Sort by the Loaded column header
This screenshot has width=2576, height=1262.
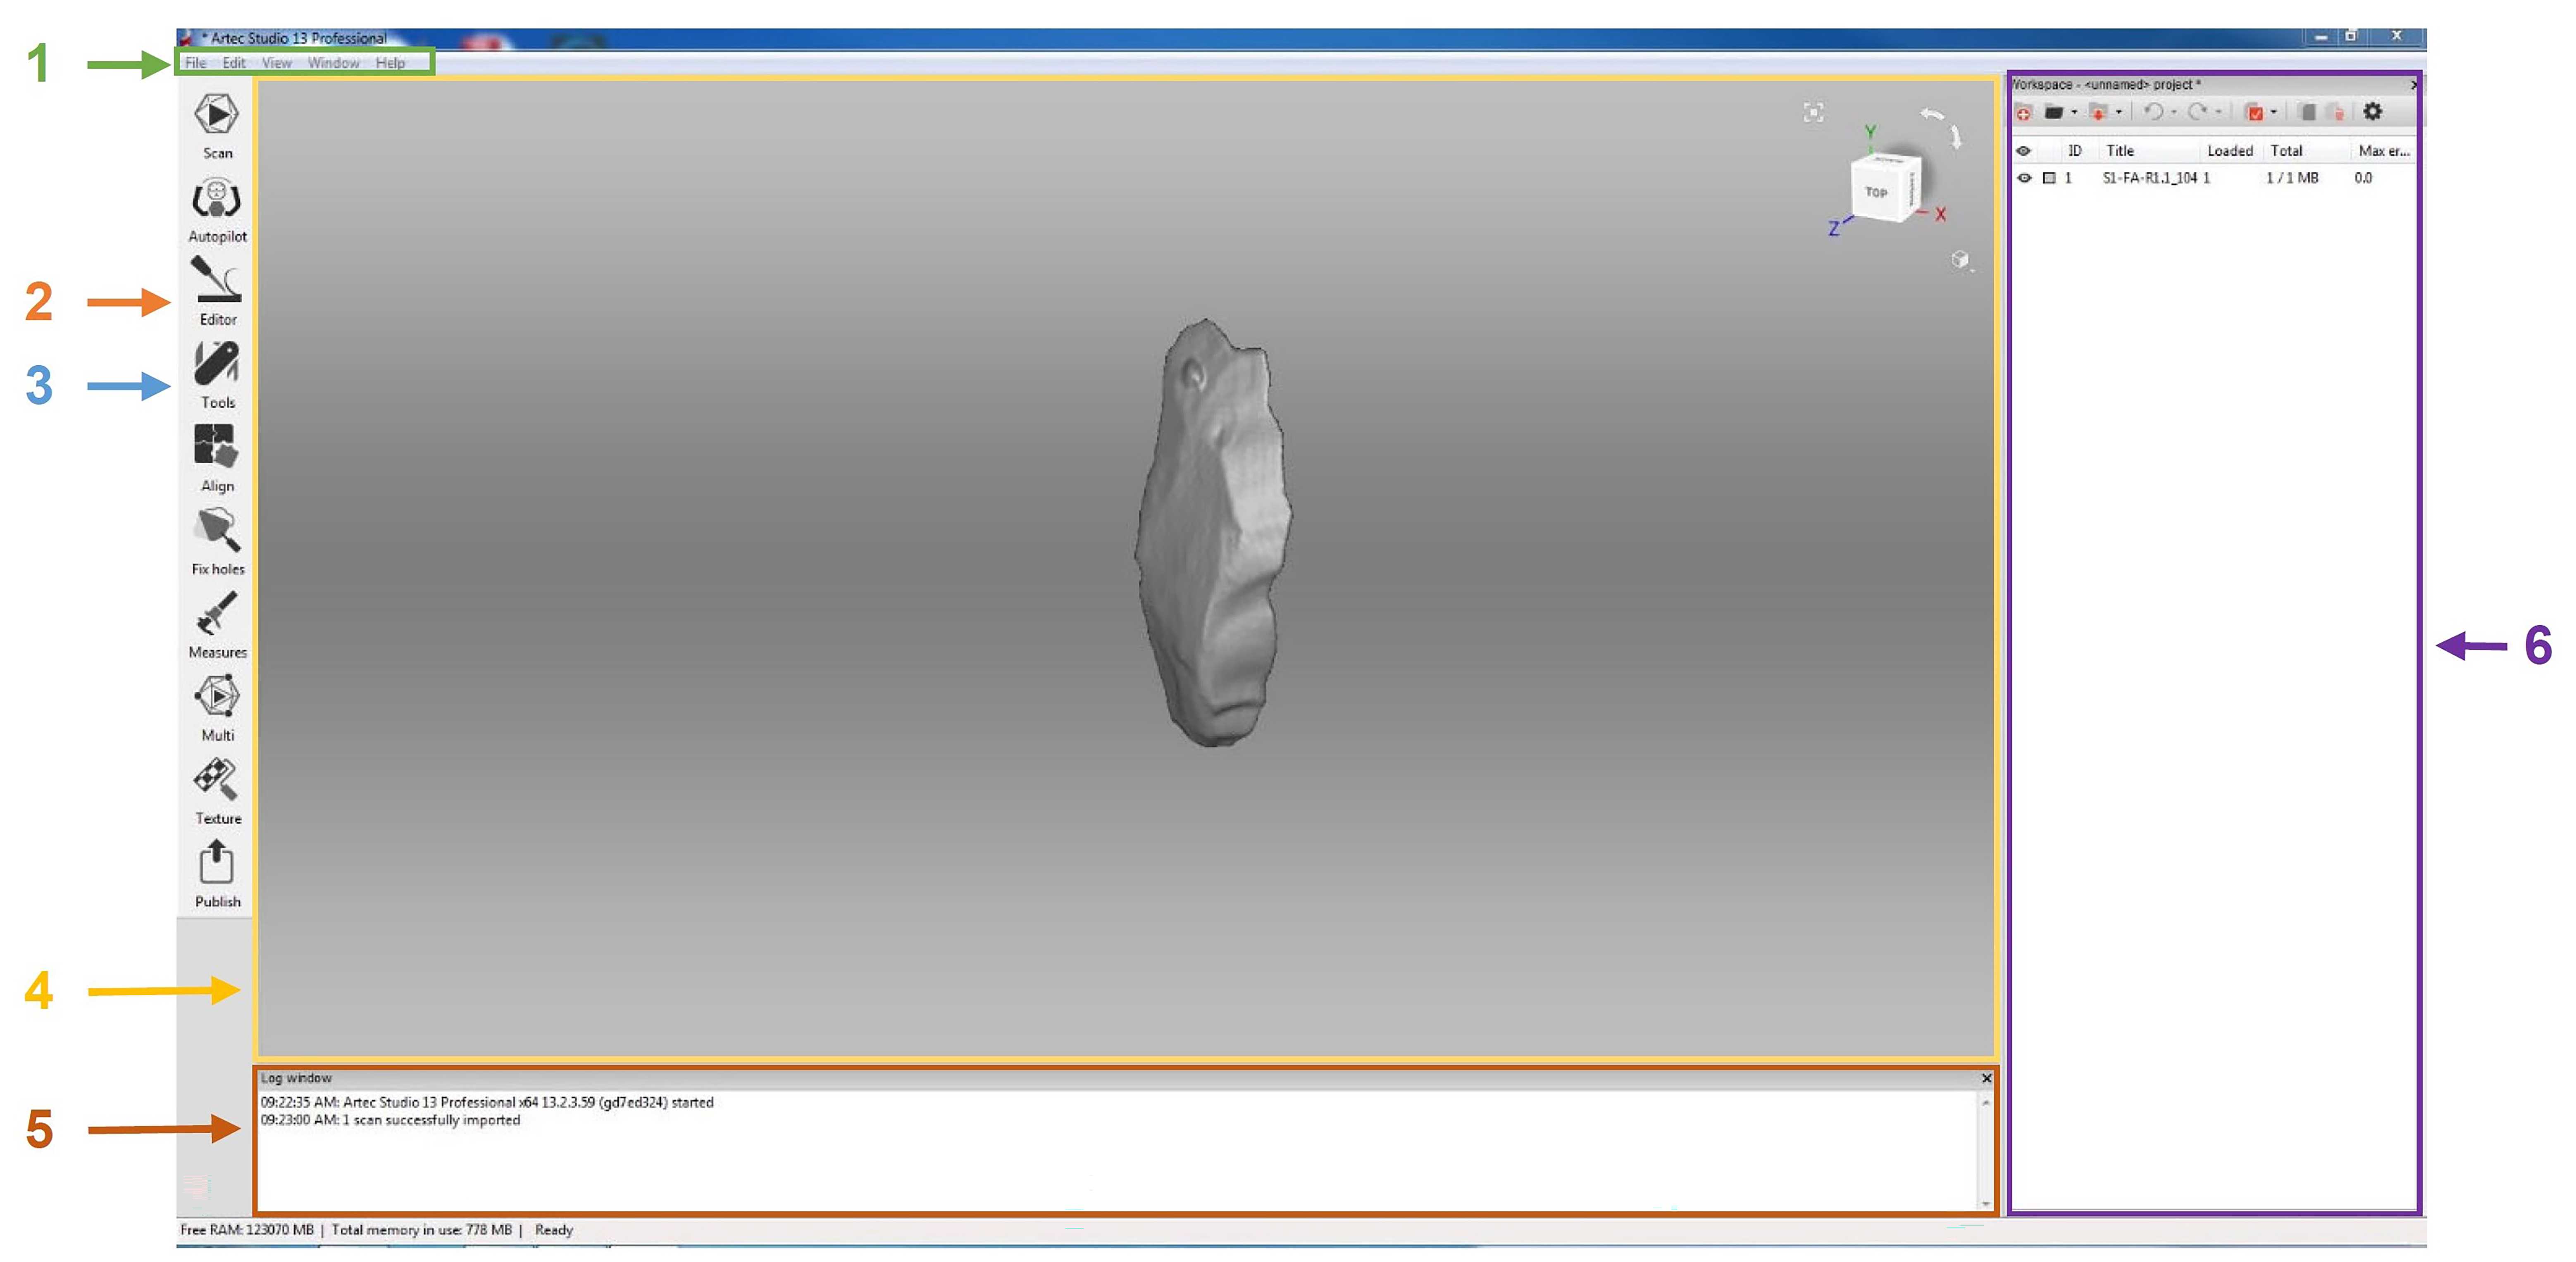[2230, 151]
